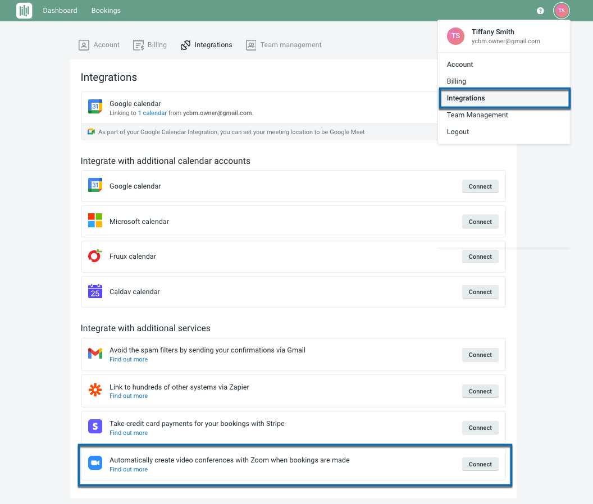Image resolution: width=593 pixels, height=504 pixels.
Task: Go to Team management tab
Action: [x=284, y=45]
